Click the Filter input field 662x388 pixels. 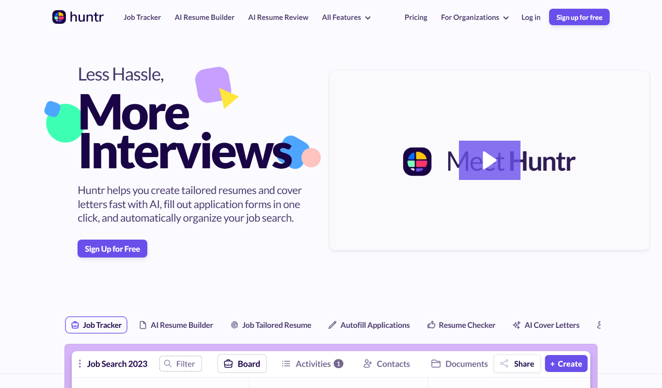point(180,364)
